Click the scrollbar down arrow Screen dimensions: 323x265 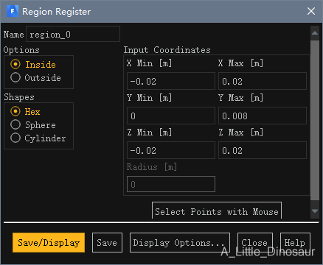315,211
